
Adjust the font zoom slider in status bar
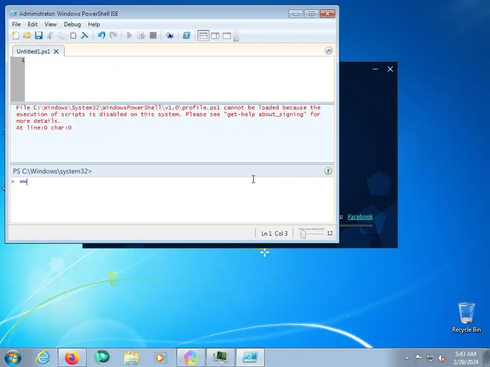coord(303,233)
